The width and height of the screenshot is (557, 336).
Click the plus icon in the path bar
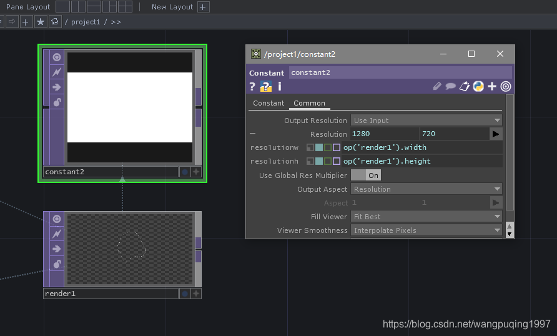pyautogui.click(x=25, y=22)
